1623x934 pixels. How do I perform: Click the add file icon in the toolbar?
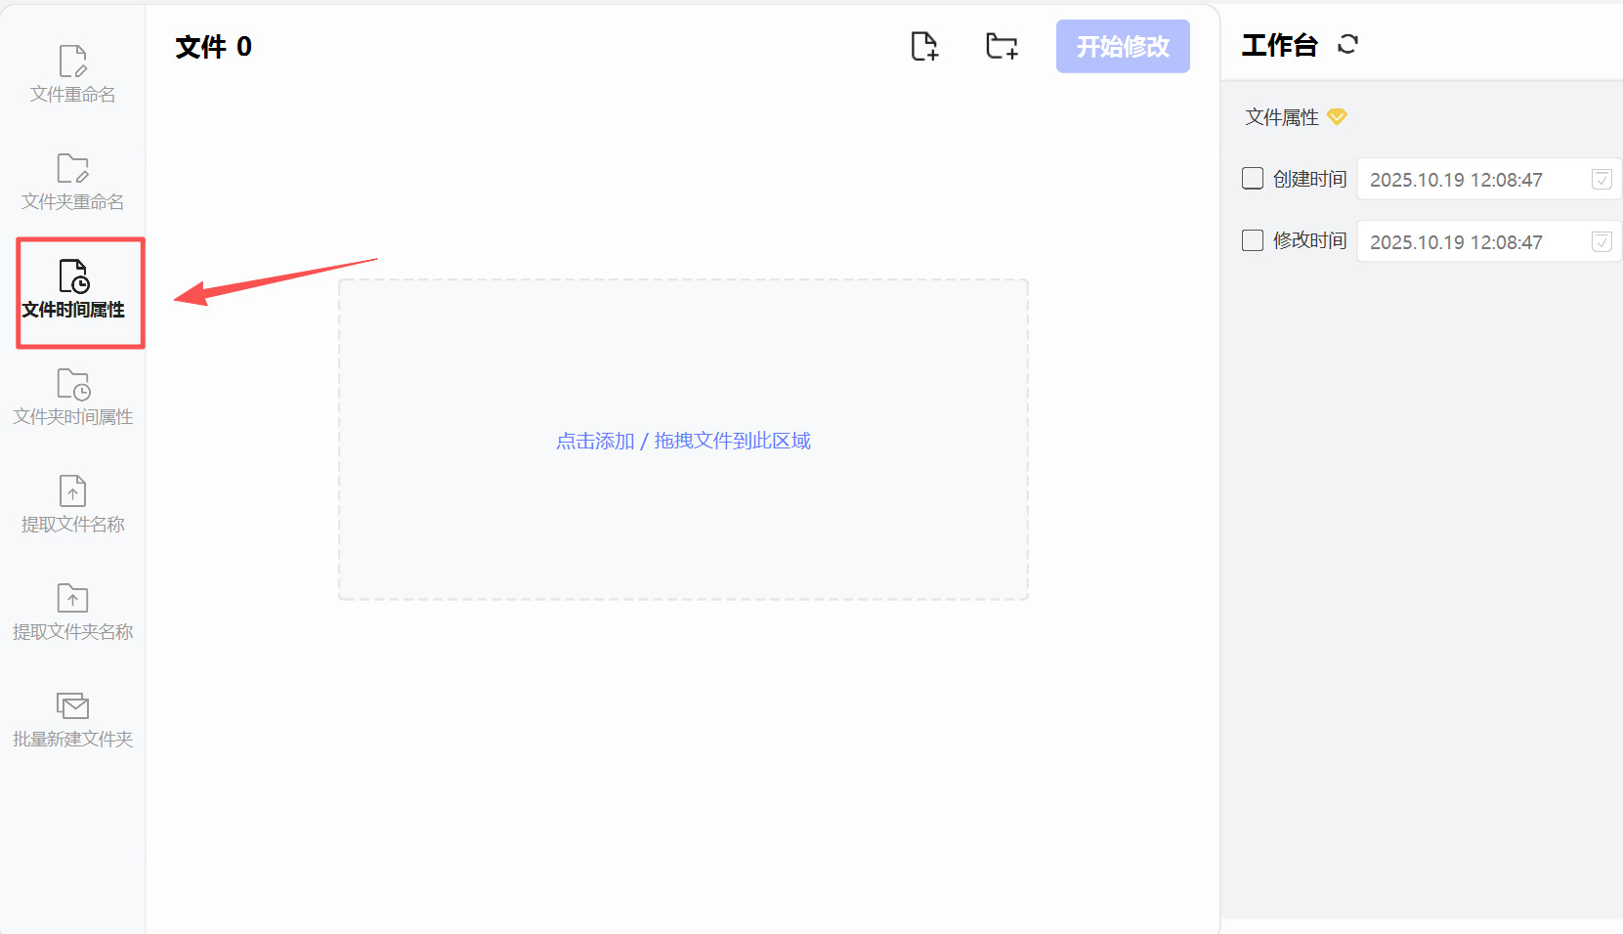pyautogui.click(x=924, y=46)
